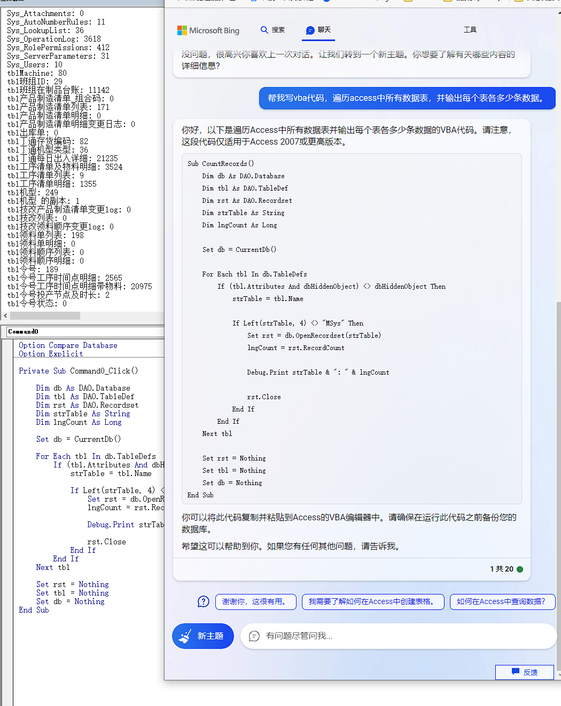The height and width of the screenshot is (706, 561).
Task: Click the Microsoft Bing logo
Action: [208, 30]
